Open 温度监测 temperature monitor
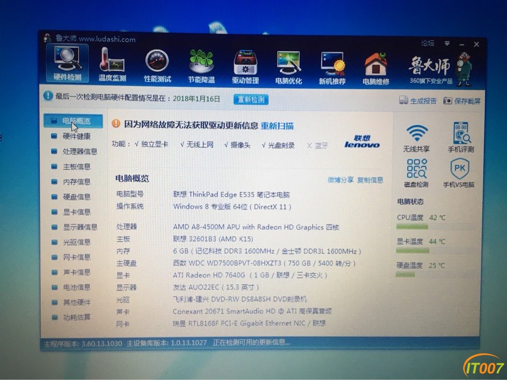 (x=112, y=64)
